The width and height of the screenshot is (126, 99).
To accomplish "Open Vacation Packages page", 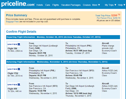I will point(71,5).
